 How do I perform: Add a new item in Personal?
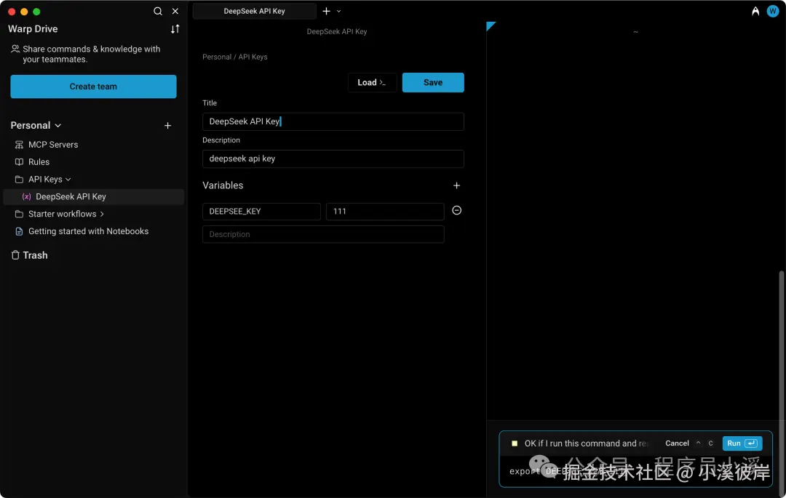[168, 126]
